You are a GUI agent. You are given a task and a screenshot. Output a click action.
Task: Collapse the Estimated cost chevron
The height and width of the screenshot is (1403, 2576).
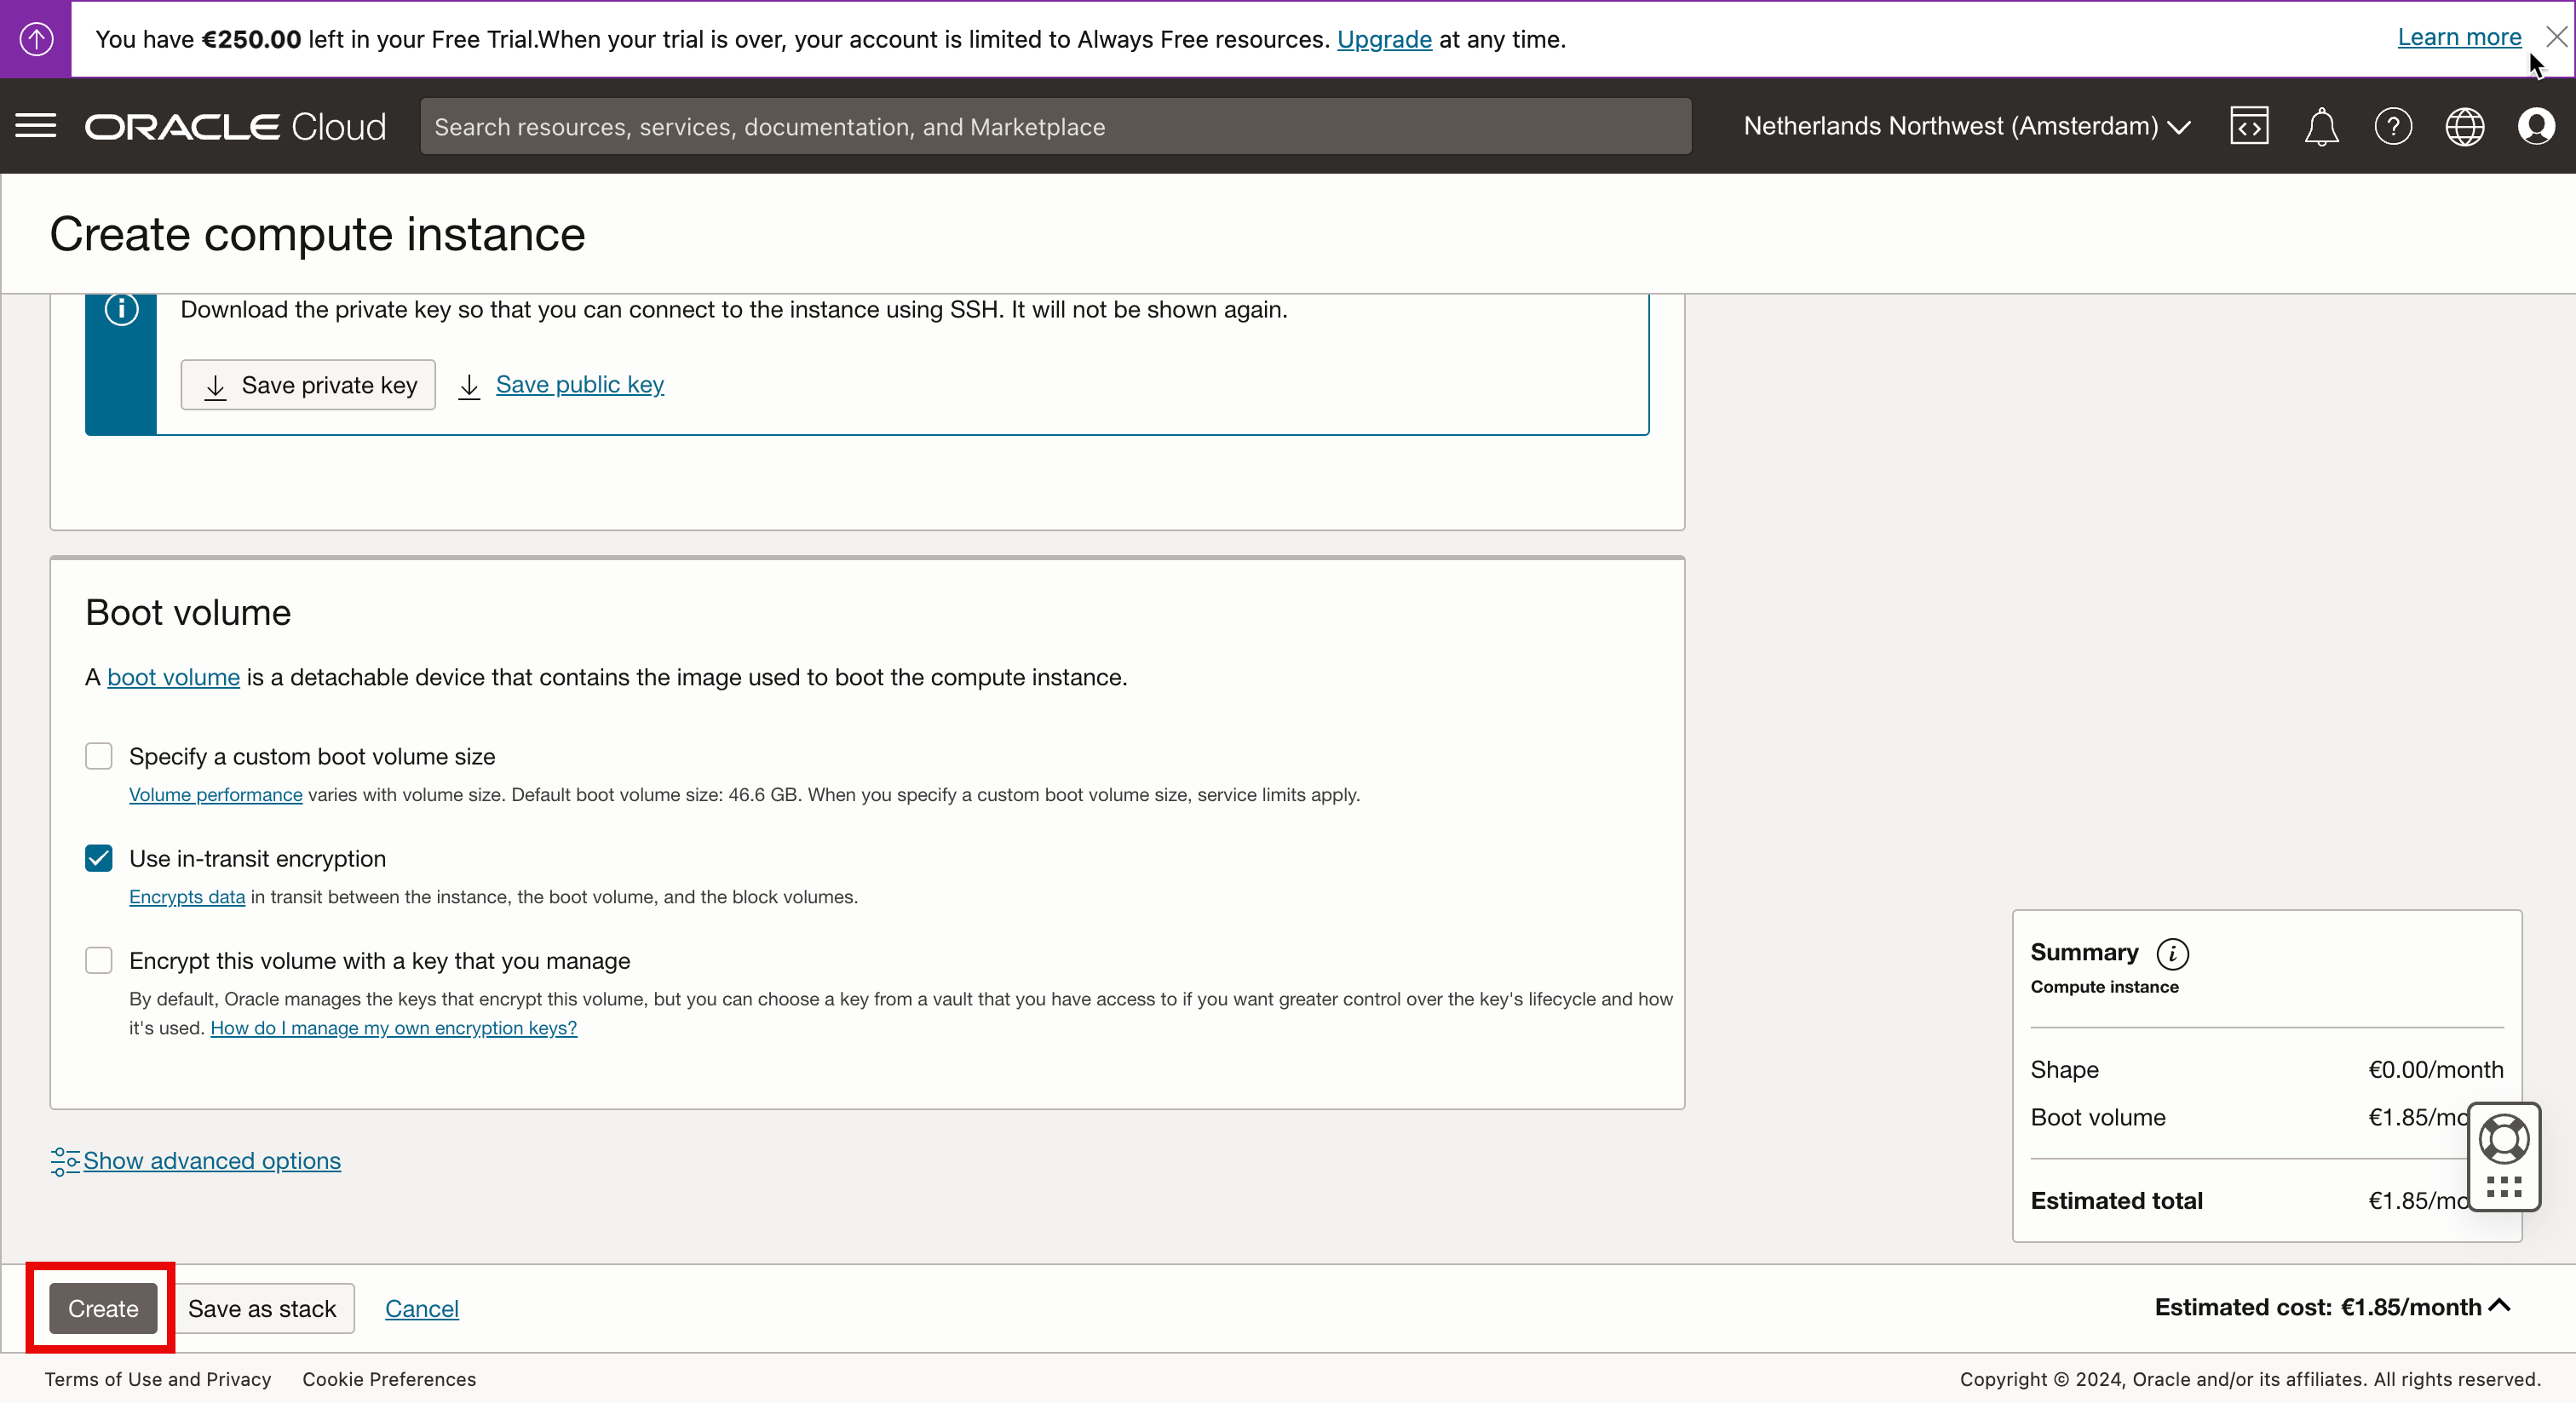[x=2499, y=1305]
